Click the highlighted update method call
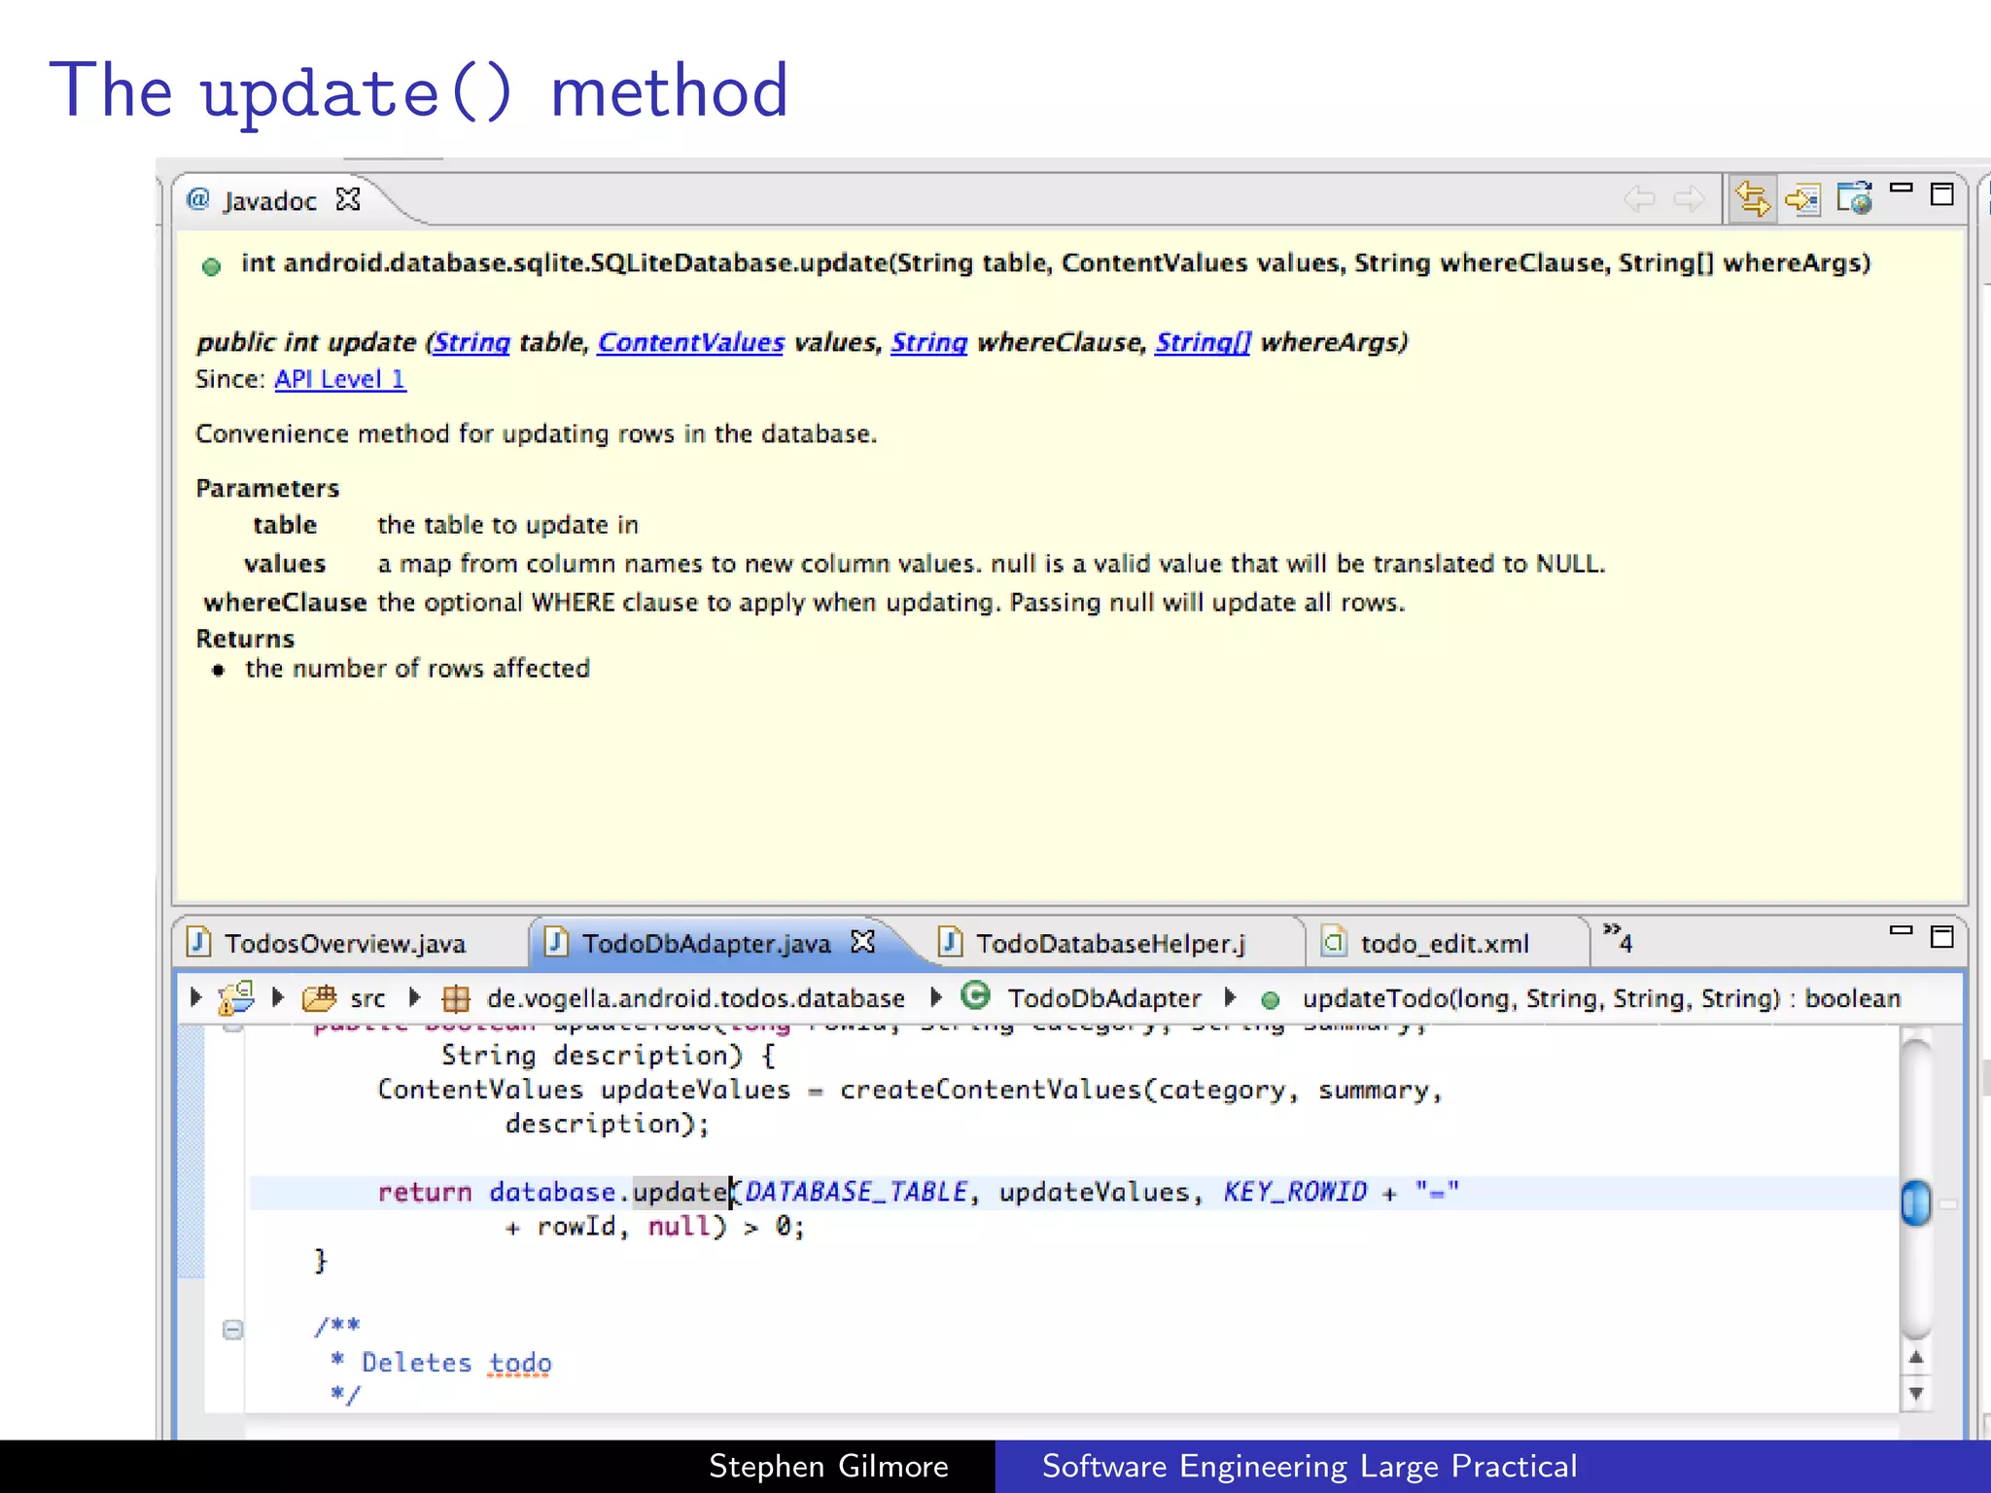 (x=681, y=1192)
